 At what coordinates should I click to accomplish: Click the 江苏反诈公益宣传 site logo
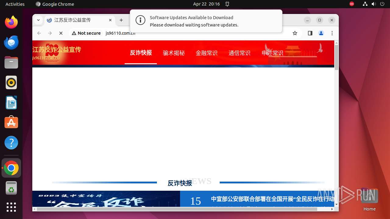click(57, 53)
